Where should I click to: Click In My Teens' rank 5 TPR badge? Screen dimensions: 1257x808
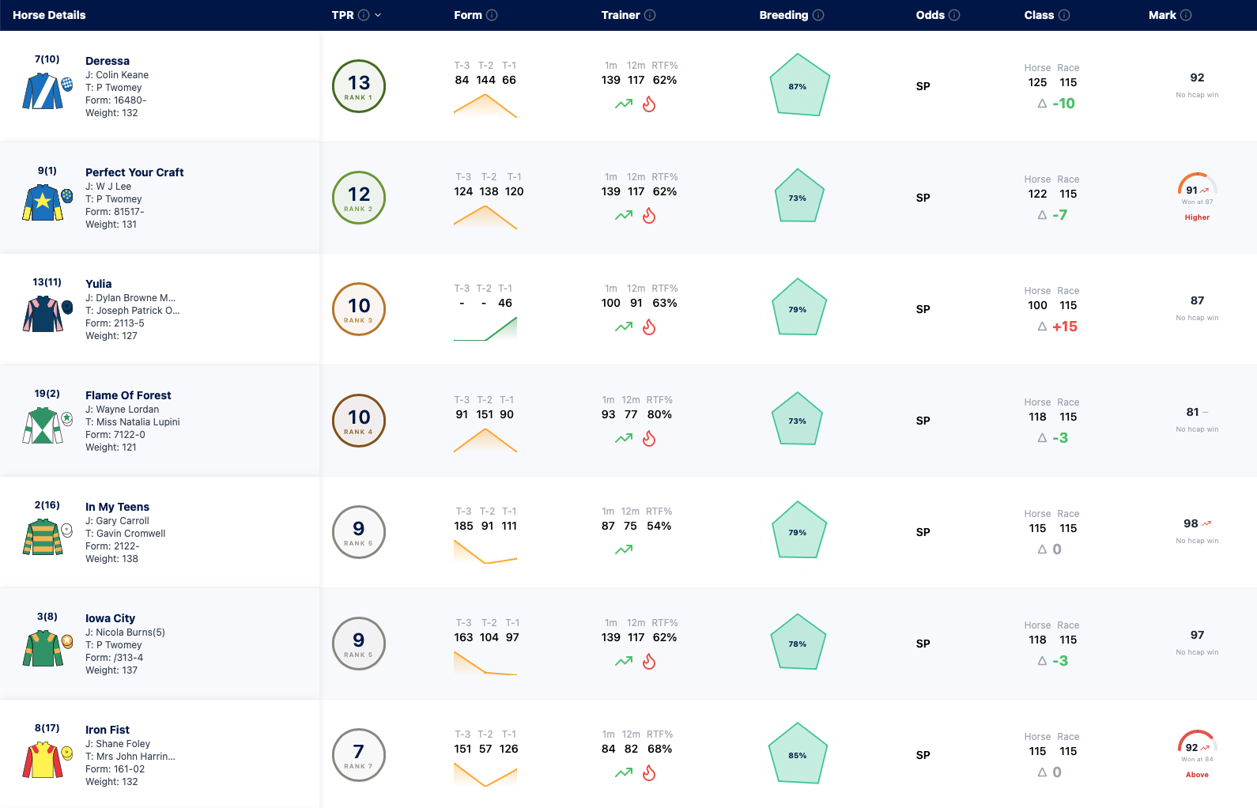(x=359, y=531)
